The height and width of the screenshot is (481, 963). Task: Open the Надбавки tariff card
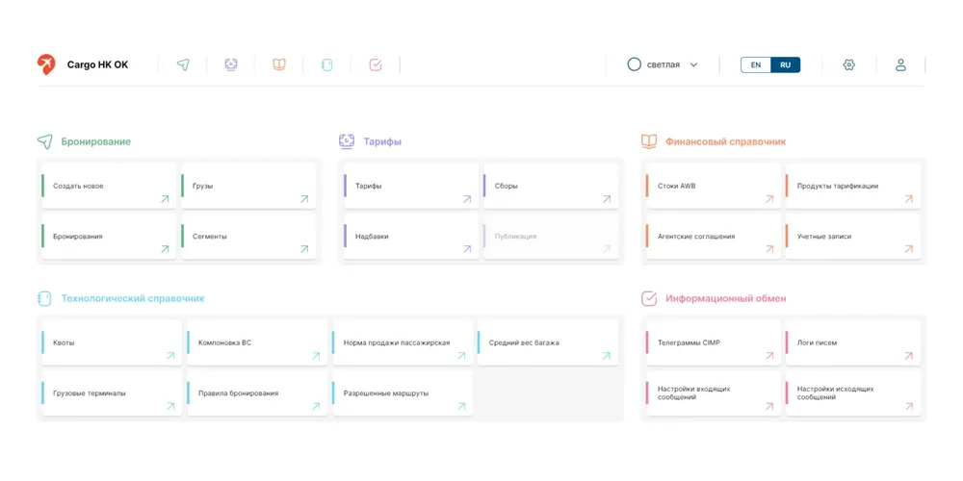click(x=410, y=237)
